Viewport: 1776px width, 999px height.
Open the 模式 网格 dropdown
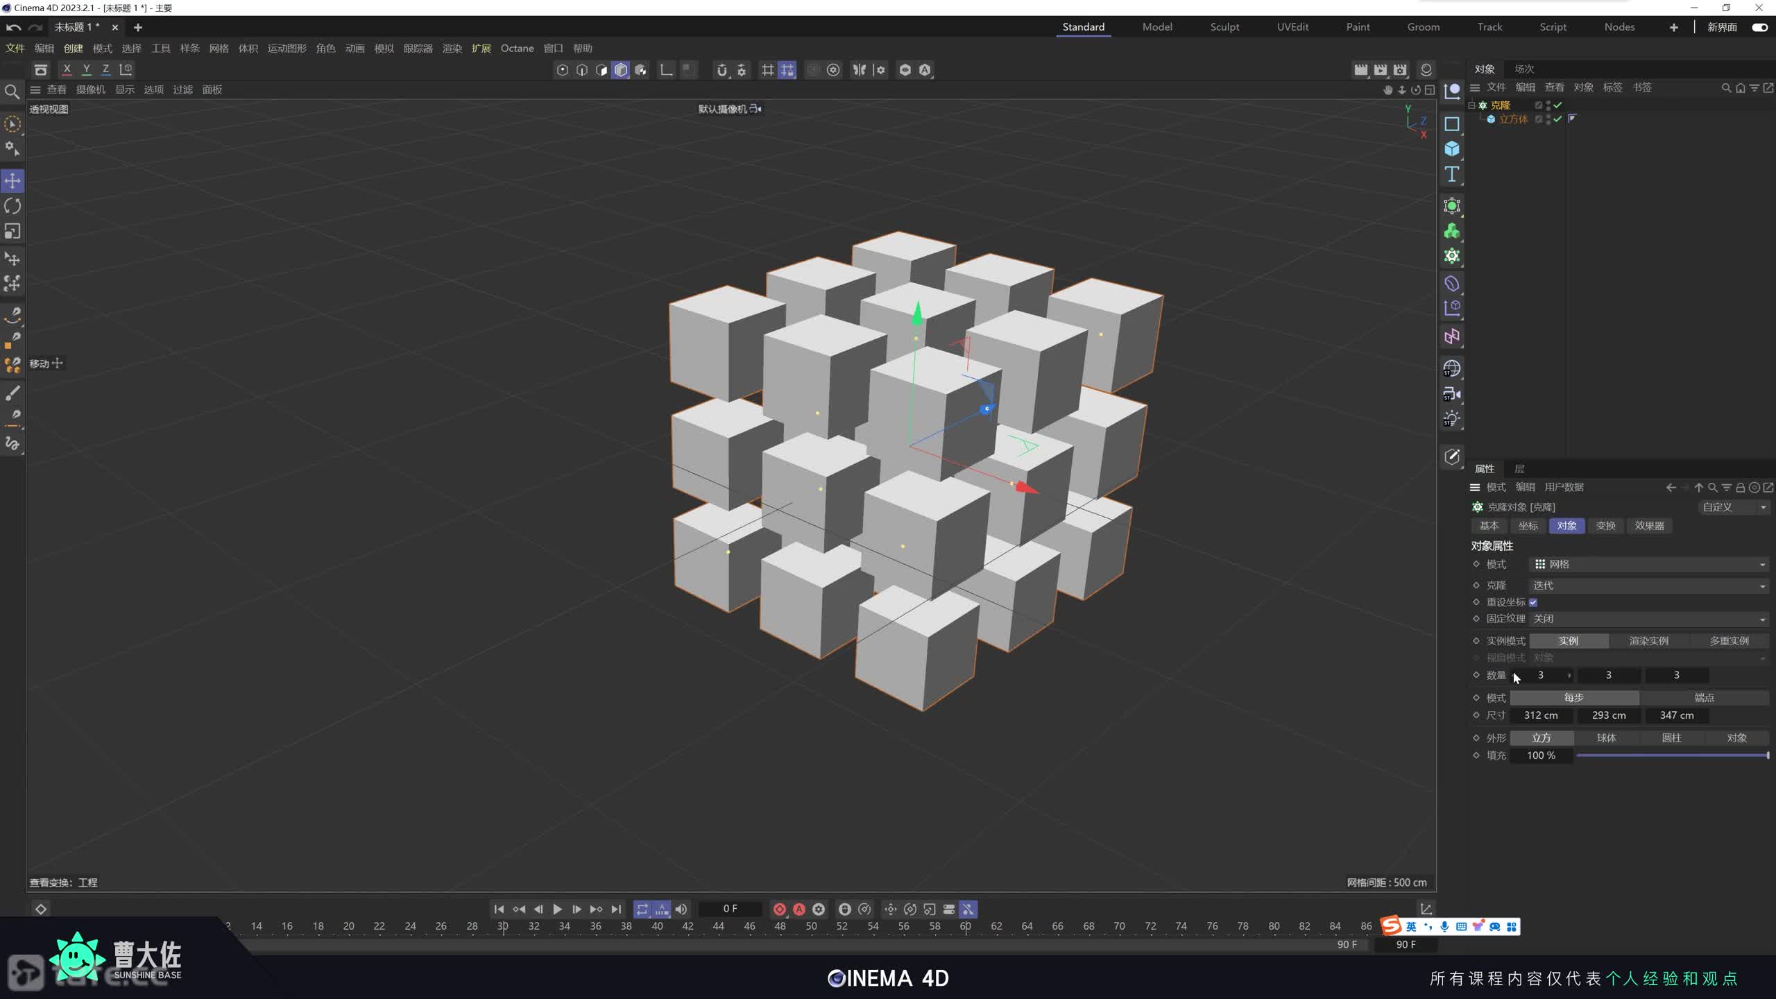point(1648,564)
